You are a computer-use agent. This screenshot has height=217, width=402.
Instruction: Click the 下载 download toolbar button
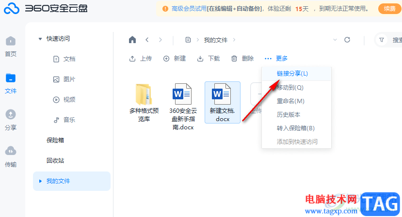coord(209,59)
